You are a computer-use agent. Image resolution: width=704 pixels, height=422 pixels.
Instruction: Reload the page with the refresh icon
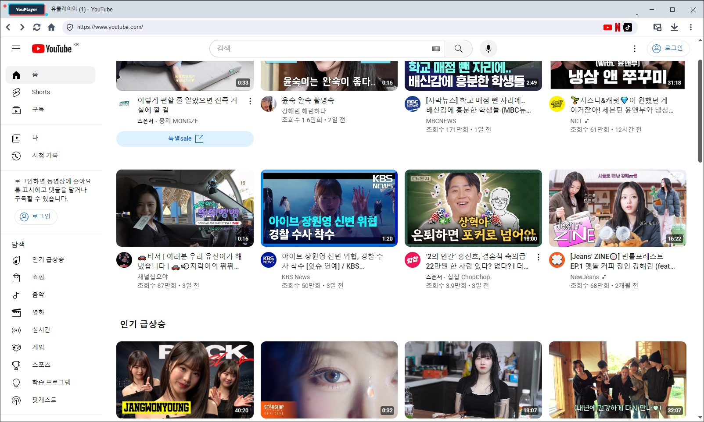pos(37,27)
